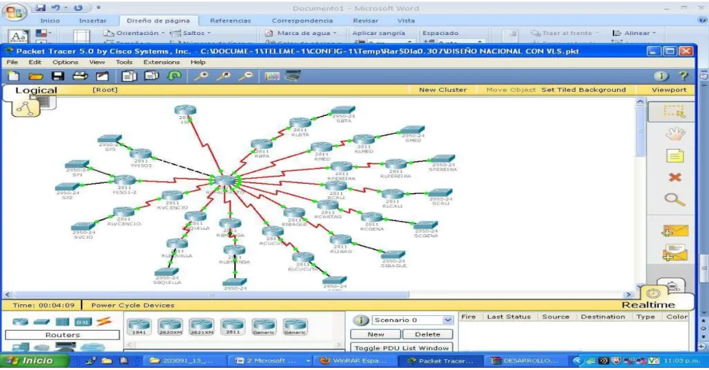The width and height of the screenshot is (709, 370).
Task: Click the New scenario button
Action: coord(376,334)
